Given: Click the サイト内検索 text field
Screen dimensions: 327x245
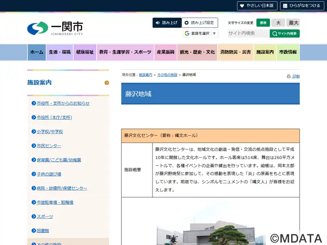Looking at the screenshot, I should point(249,33).
